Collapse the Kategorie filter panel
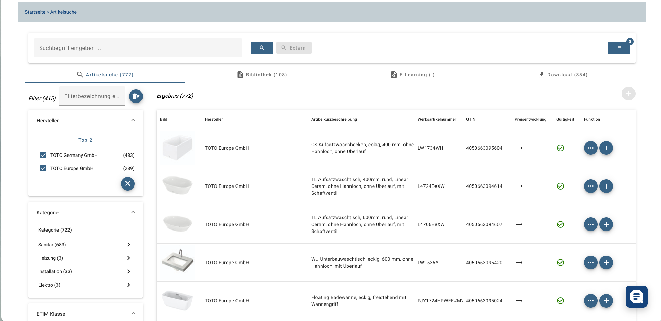 coord(133,212)
